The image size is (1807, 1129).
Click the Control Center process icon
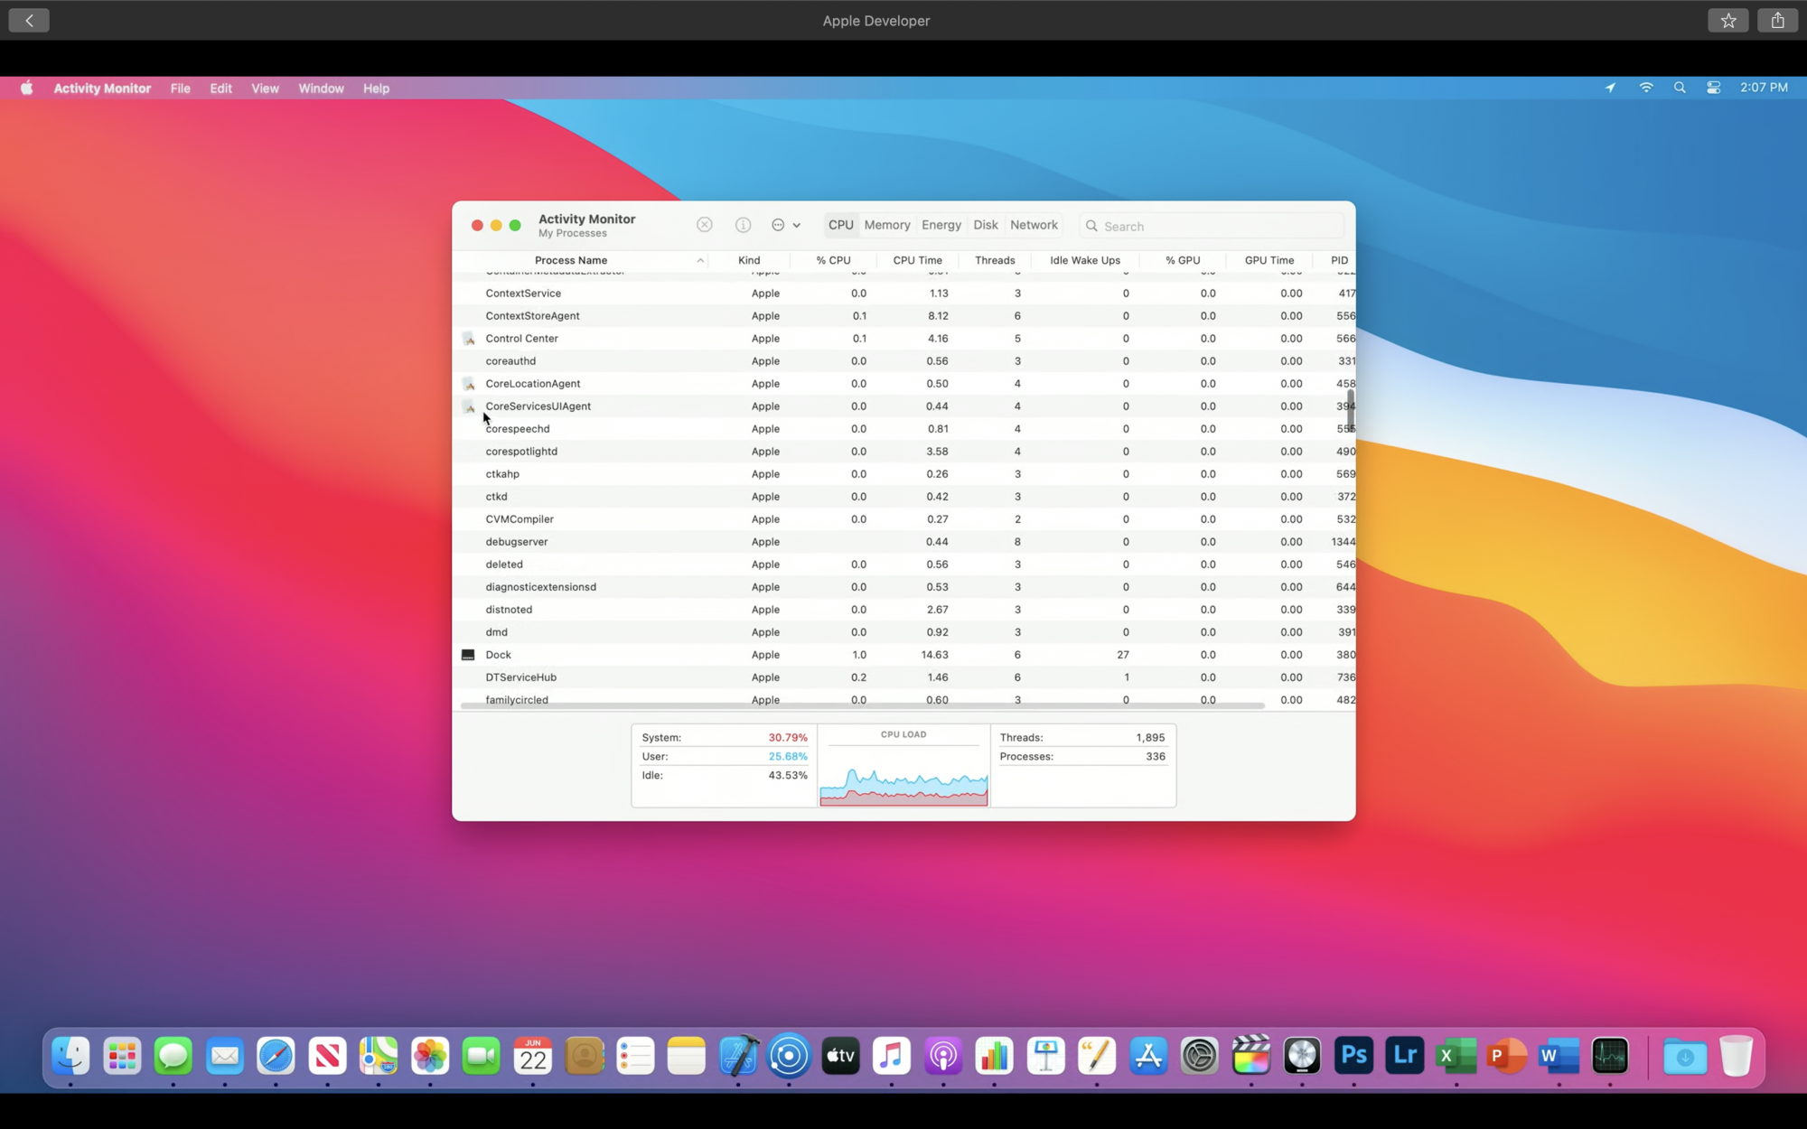point(468,339)
